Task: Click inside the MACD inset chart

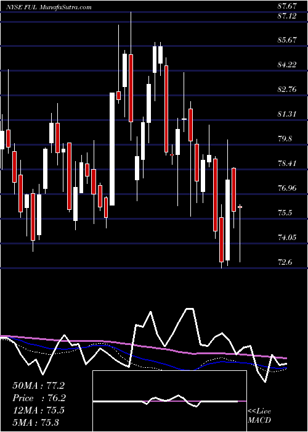Action: (x=169, y=401)
